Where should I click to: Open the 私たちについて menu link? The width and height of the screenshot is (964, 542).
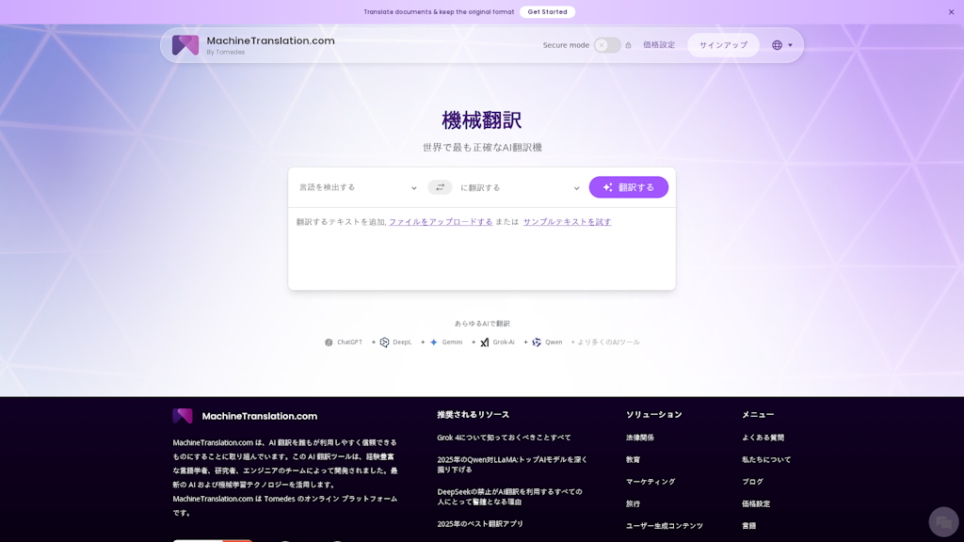766,459
